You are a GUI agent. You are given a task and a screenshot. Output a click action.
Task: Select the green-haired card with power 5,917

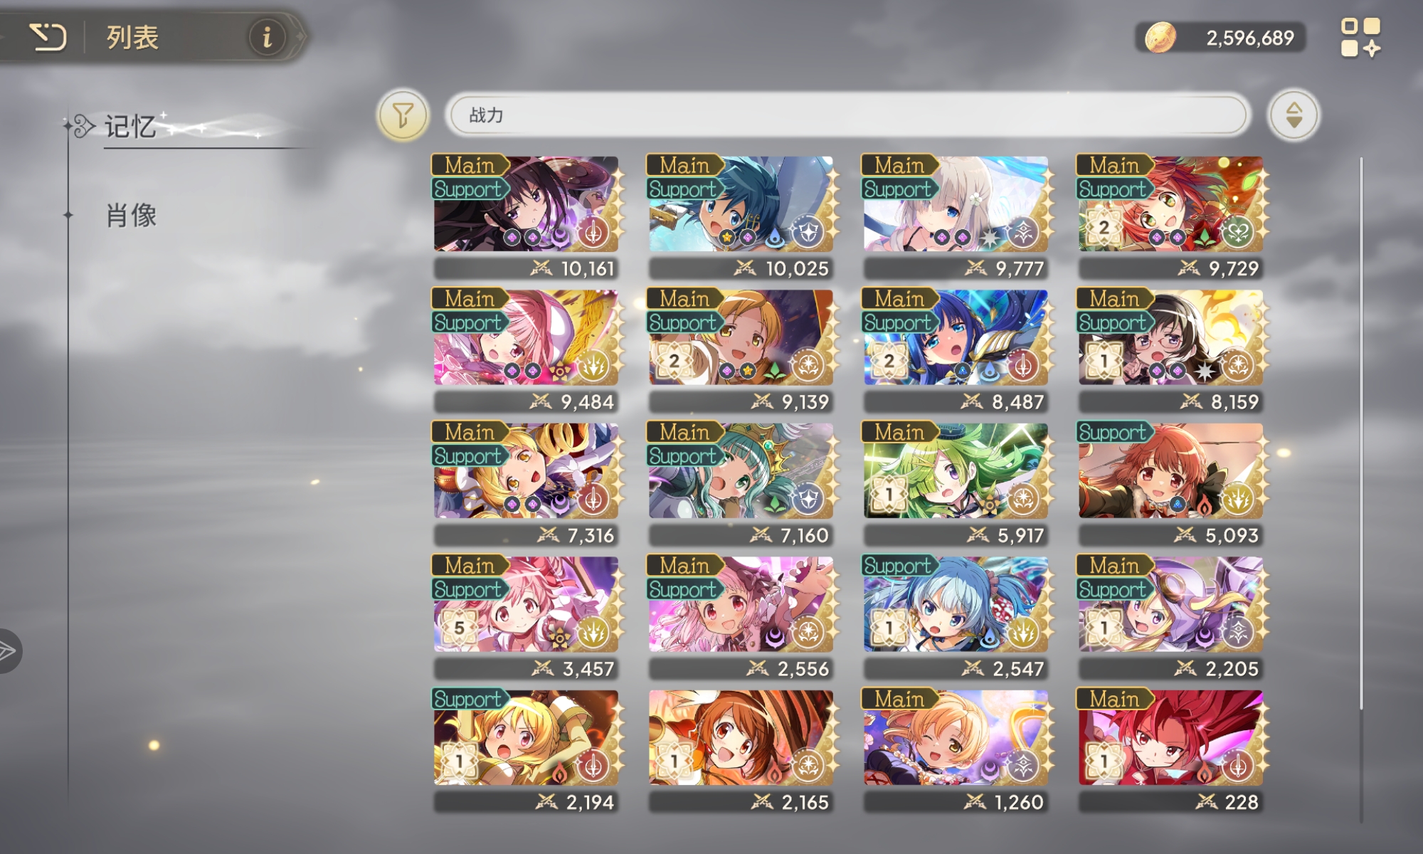[956, 483]
